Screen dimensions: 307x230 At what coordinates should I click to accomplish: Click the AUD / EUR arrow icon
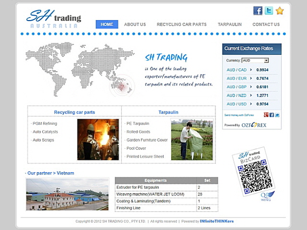(x=251, y=78)
